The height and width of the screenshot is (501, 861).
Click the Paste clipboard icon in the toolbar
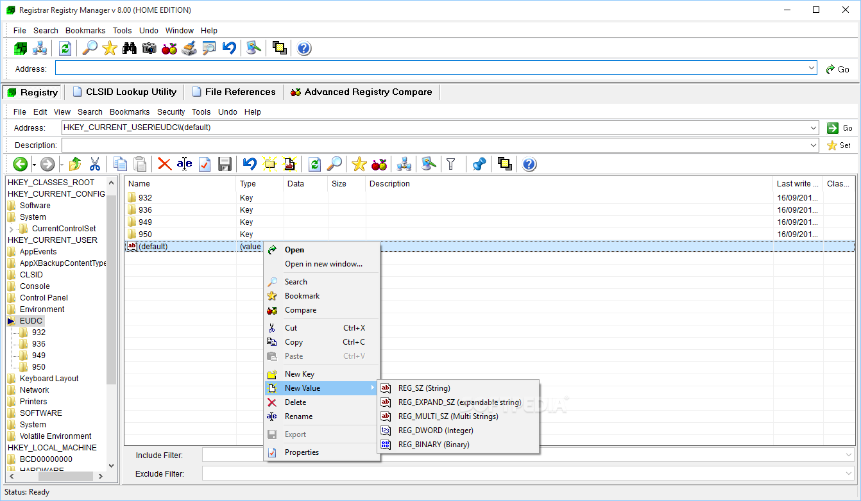[140, 164]
